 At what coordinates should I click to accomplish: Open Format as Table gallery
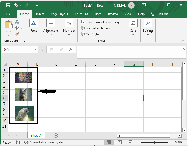(x=95, y=28)
